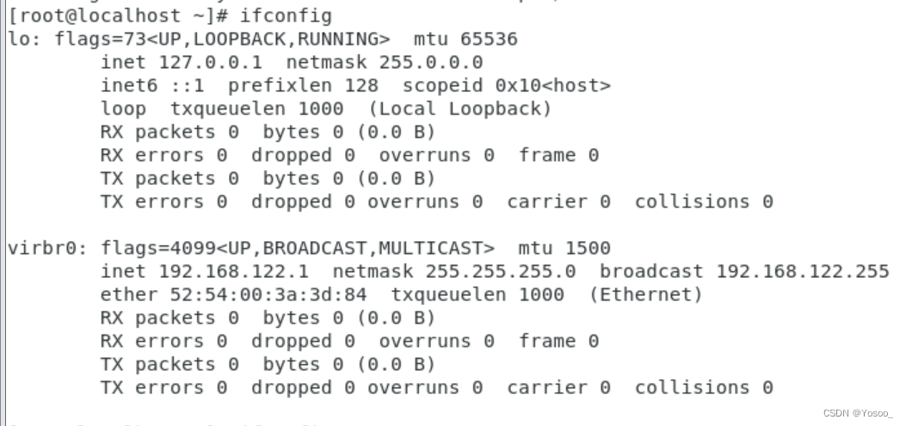Click the broadcast address 192.168.122.255

coord(803,271)
